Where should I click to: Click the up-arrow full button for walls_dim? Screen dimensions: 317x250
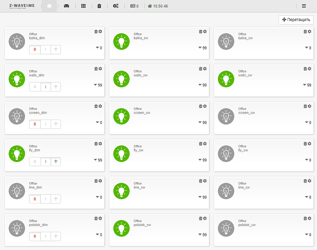56,87
